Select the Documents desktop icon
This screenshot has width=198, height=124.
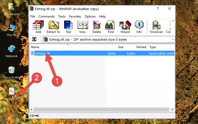tap(12, 9)
